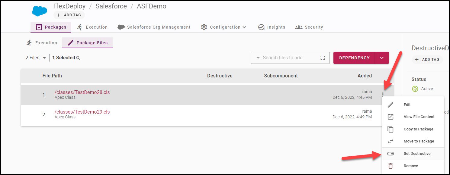The image size is (450, 175).
Task: Choose Set Destructive menu item
Action: pos(413,154)
